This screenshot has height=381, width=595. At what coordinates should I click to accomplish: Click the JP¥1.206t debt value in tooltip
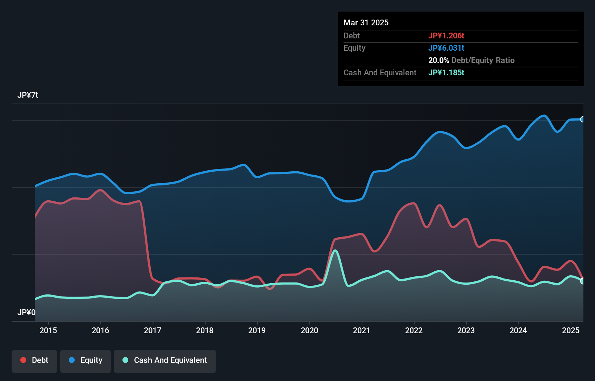click(446, 36)
